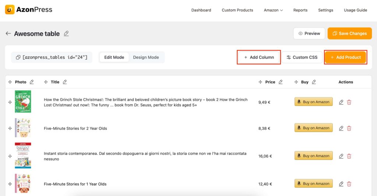Click the AzonPress logo icon
The image size is (377, 196).
click(x=10, y=10)
